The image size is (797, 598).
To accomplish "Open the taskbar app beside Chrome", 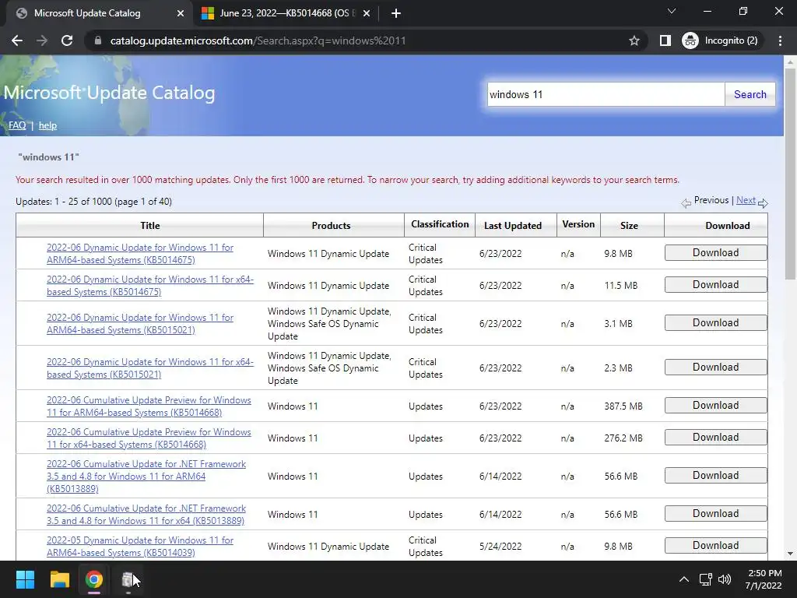I will (128, 579).
